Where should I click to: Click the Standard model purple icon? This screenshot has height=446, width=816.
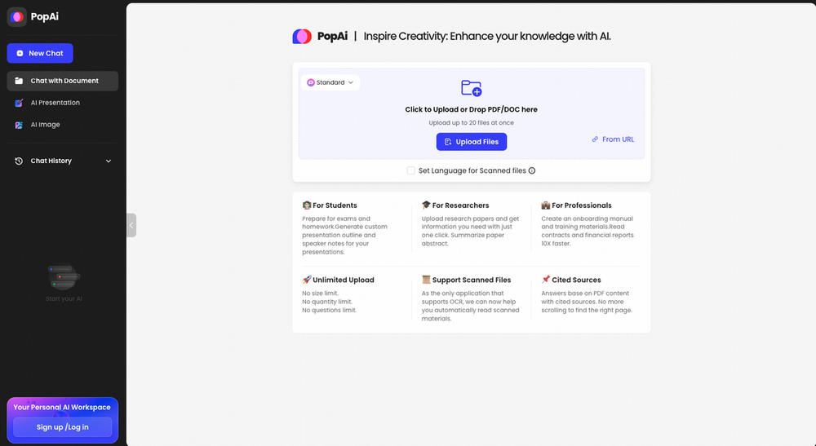311,82
